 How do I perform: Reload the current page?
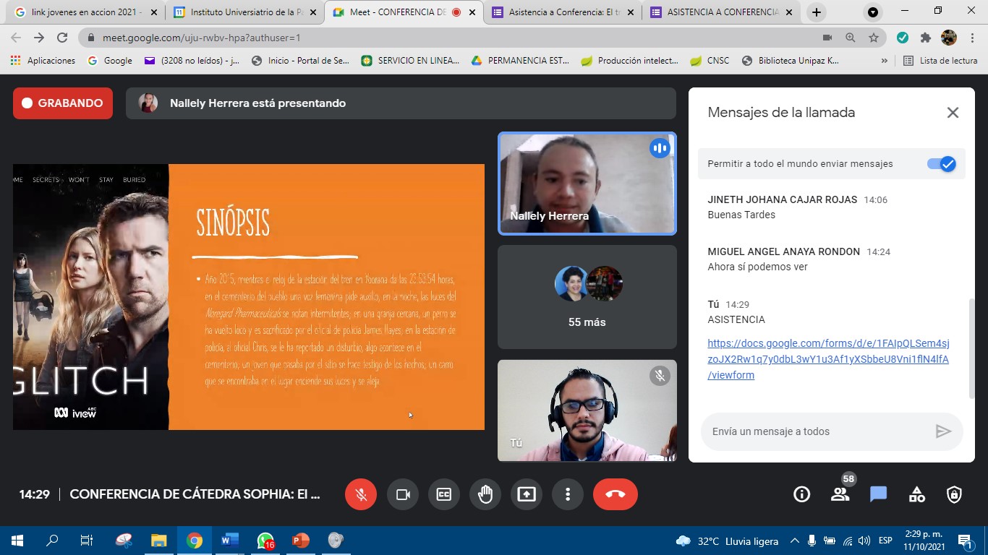(x=62, y=38)
